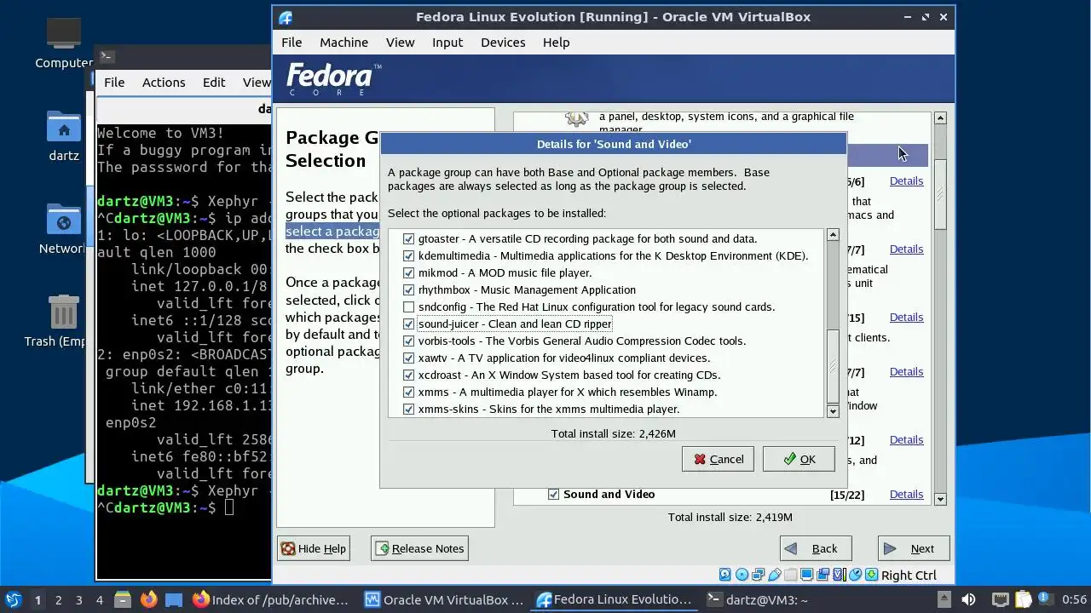
Task: Open the volume control in system tray
Action: pos(968,599)
